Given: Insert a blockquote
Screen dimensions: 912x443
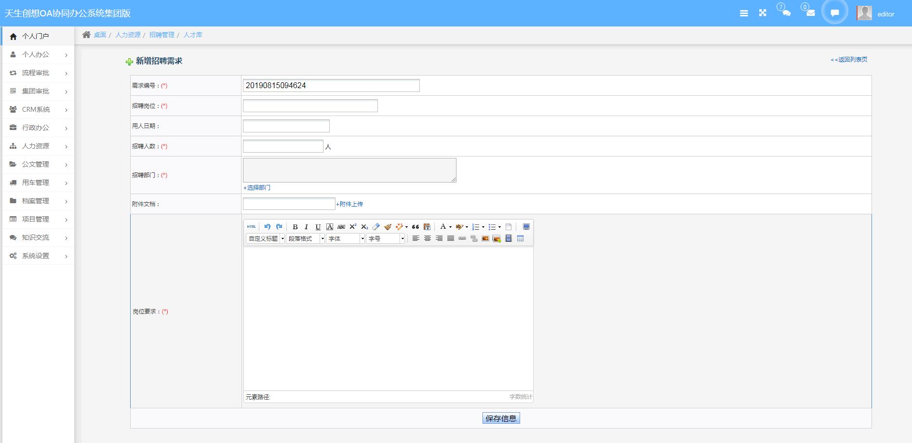Looking at the screenshot, I should [x=416, y=227].
